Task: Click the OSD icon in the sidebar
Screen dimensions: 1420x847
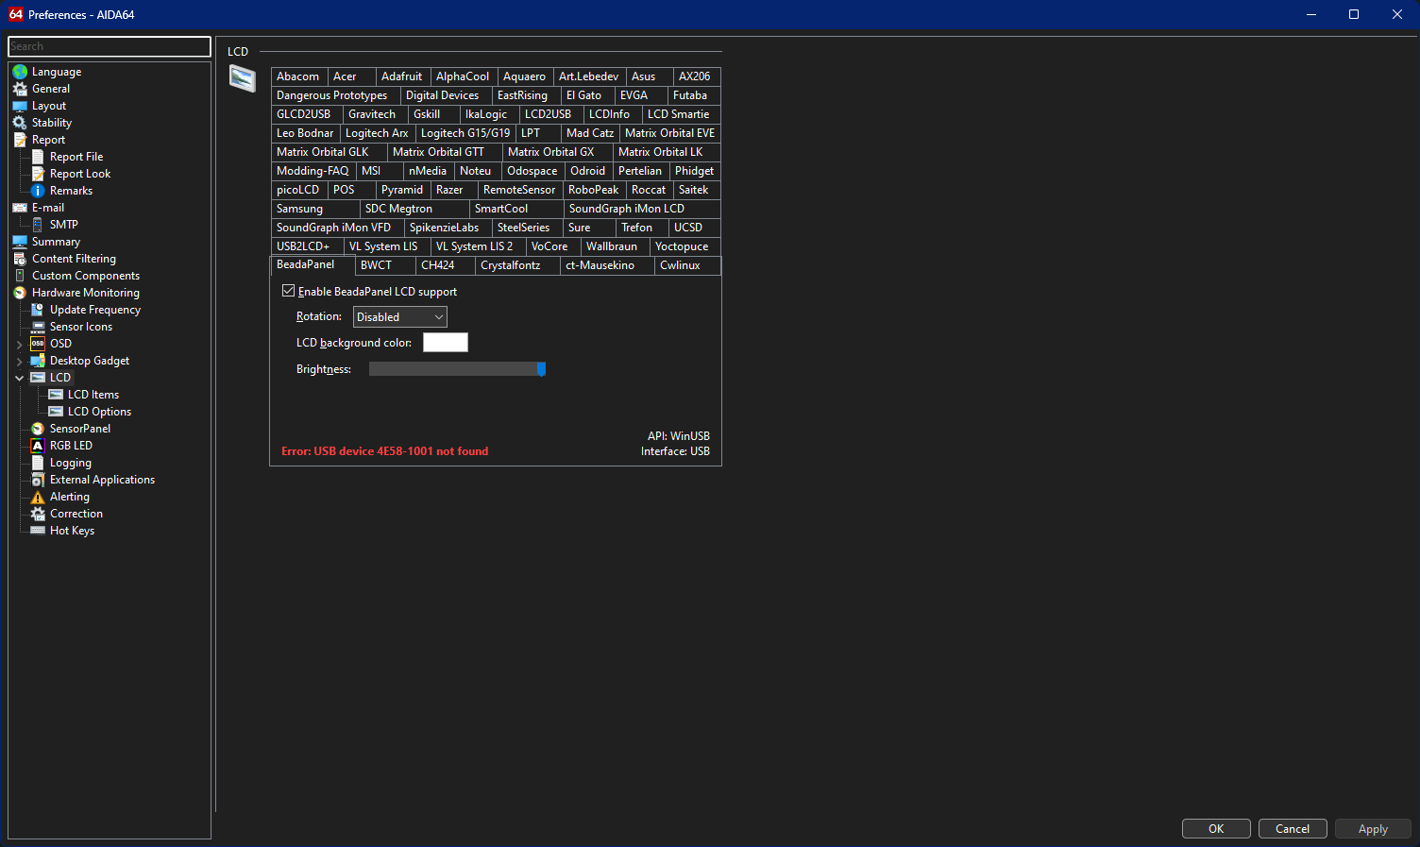Action: pyautogui.click(x=39, y=343)
